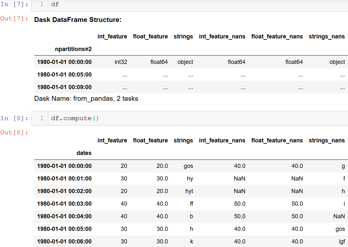The image size is (348, 247).
Task: Click the 1980-01-01 00:05:00 division row in structure table
Action: (x=191, y=75)
